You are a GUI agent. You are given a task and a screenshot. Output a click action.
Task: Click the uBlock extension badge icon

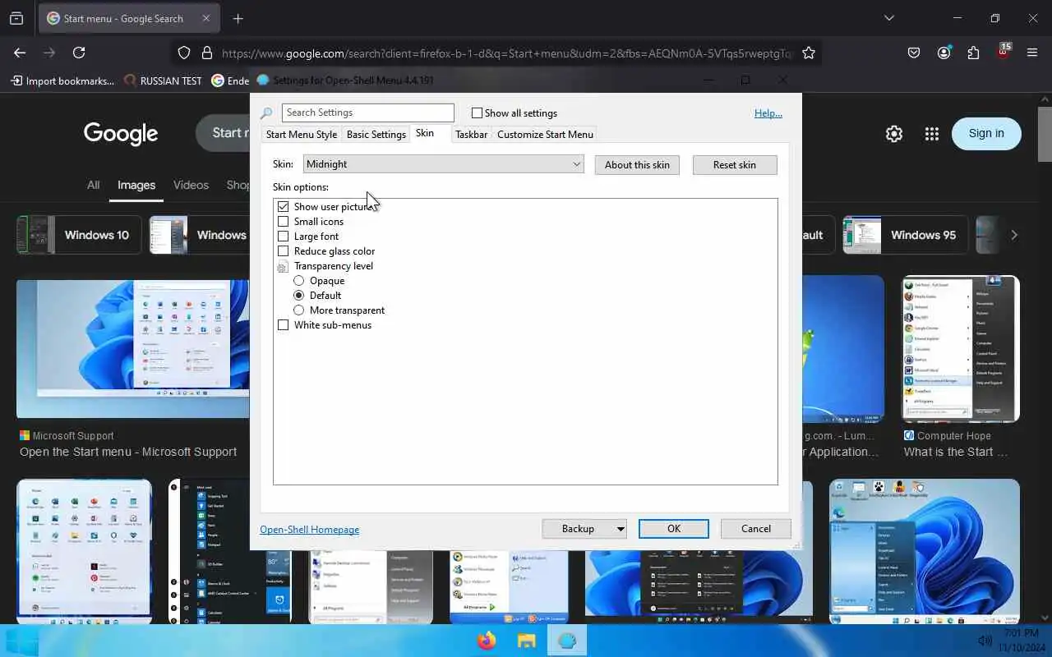(x=1003, y=52)
